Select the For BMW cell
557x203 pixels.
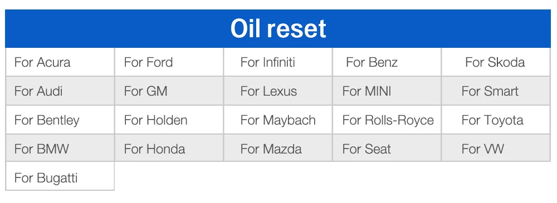tap(60, 148)
